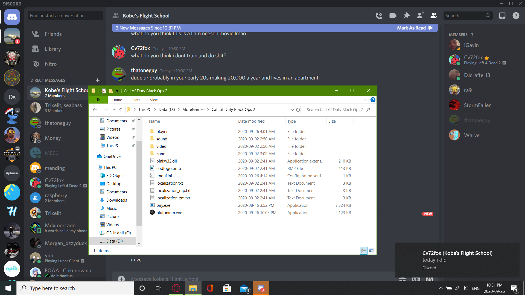Expand chevron after This PC breadcrumb
This screenshot has height=295, width=525.
pyautogui.click(x=155, y=110)
